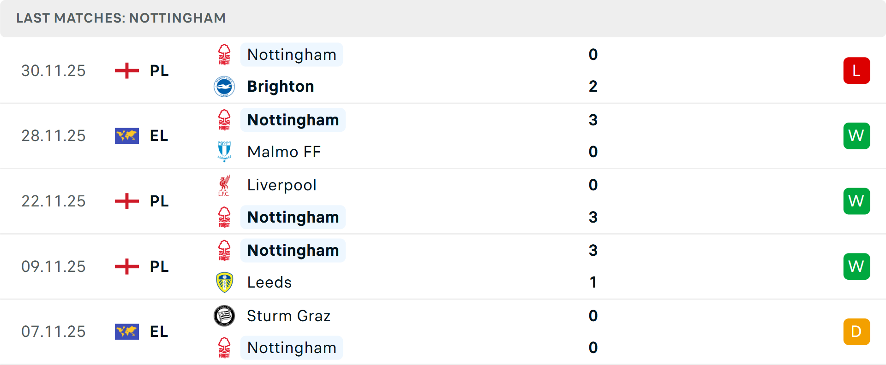Click the England flag beside 30.11.25 match
886x365 pixels.
click(x=127, y=71)
